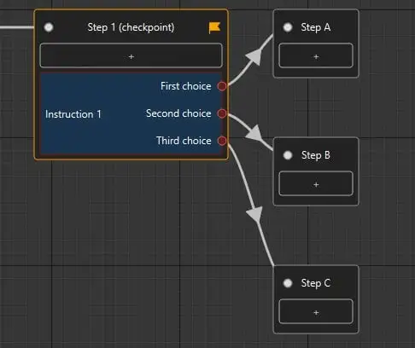Add an instruction to Step B
Viewport: 415px width, 348px height.
tap(316, 183)
